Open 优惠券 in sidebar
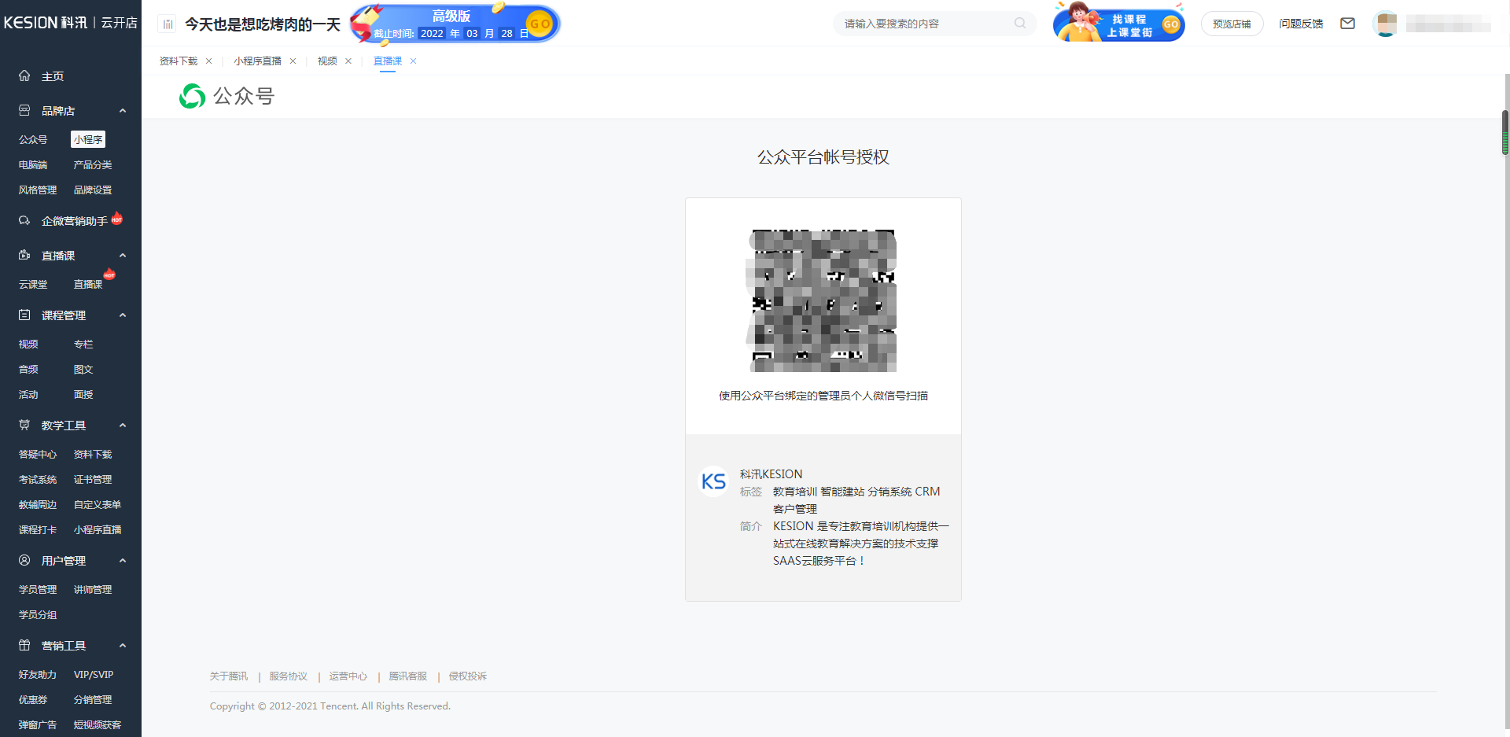This screenshot has width=1510, height=737. [x=33, y=699]
